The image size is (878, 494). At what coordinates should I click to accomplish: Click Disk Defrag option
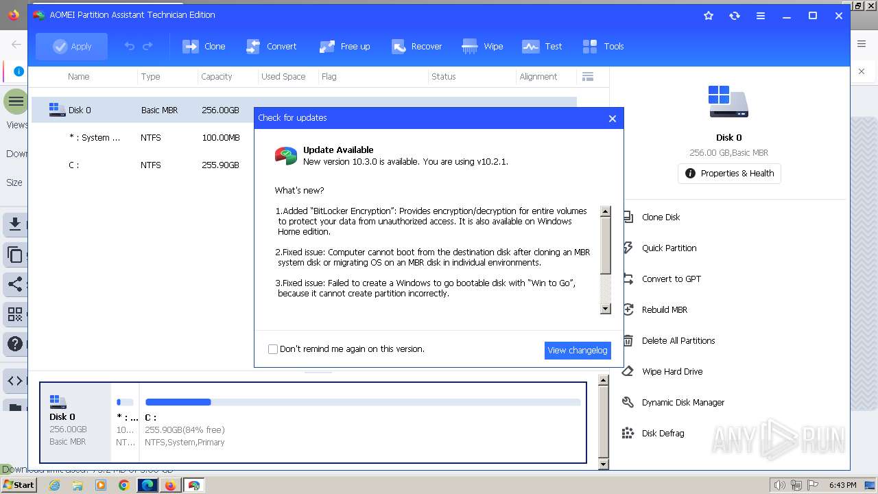point(663,433)
